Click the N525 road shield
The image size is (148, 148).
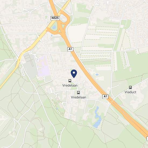point(55,18)
